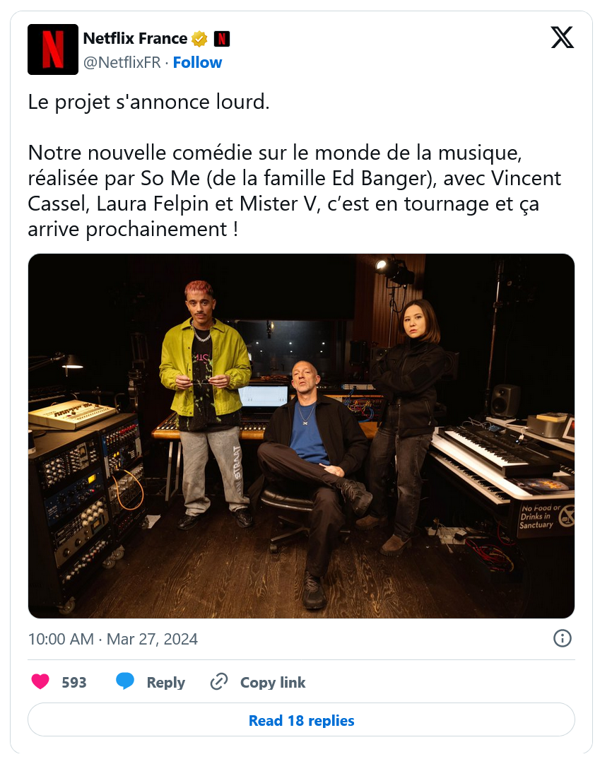Open the studio photo attachment

coord(301,436)
